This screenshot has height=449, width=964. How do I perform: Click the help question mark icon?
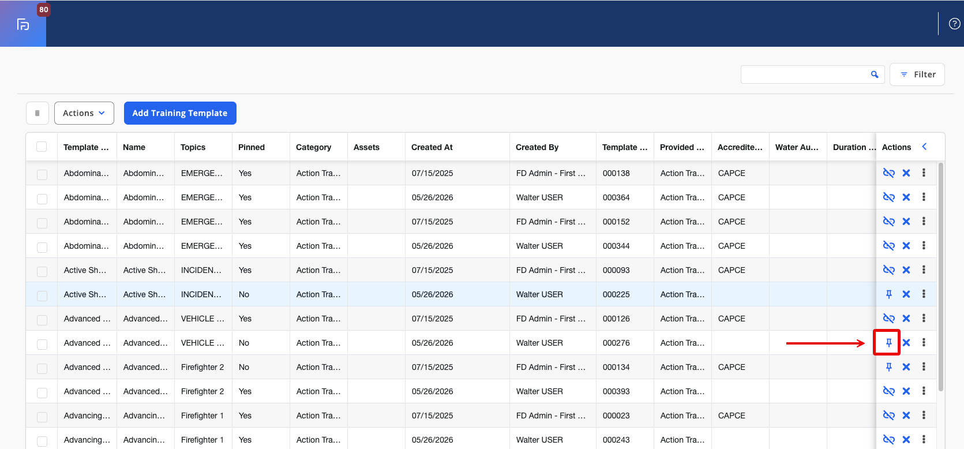(x=955, y=24)
